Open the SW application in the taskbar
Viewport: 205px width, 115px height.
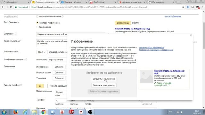[71, 112]
